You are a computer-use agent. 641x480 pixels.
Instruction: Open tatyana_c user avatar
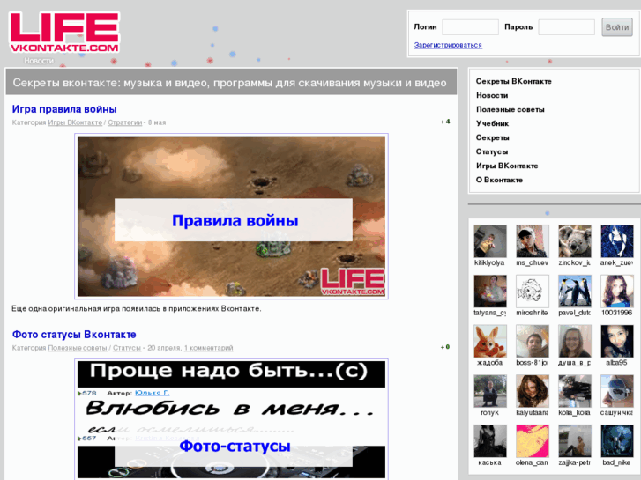(x=490, y=292)
